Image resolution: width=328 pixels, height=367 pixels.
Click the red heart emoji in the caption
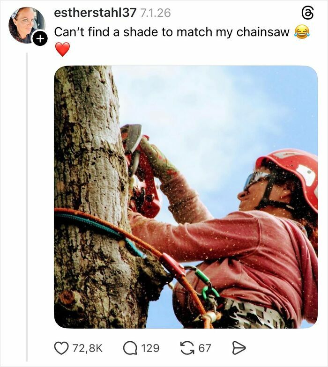[62, 49]
